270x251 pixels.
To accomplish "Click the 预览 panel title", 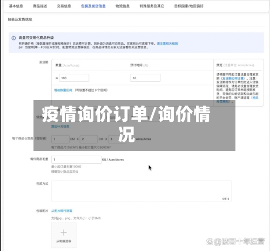I will tap(219, 65).
